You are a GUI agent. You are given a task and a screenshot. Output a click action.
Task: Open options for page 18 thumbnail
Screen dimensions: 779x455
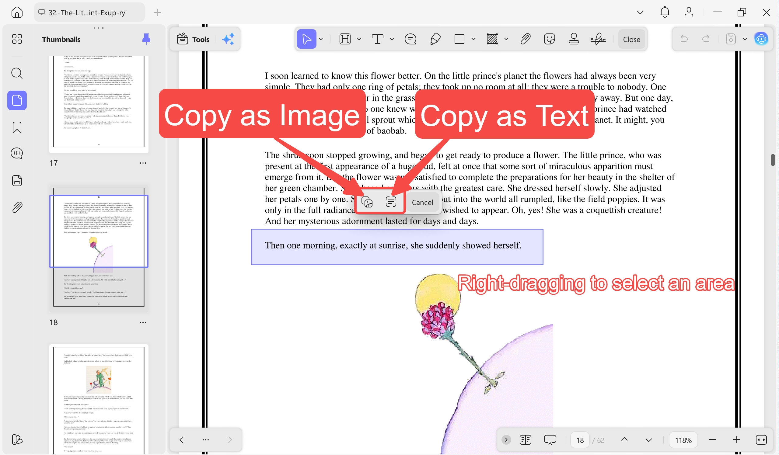pyautogui.click(x=142, y=322)
